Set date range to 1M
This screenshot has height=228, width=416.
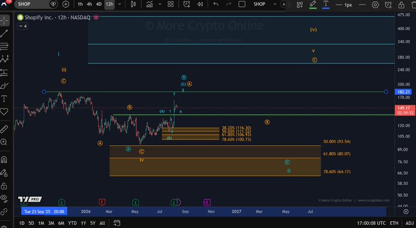coord(41,223)
